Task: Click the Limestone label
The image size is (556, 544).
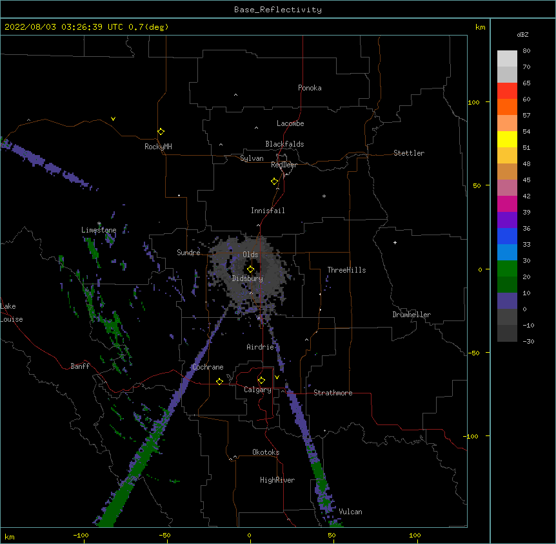Action: tap(99, 230)
